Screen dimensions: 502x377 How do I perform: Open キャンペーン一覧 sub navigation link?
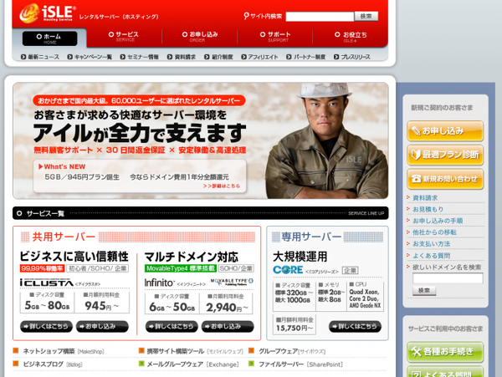[90, 57]
